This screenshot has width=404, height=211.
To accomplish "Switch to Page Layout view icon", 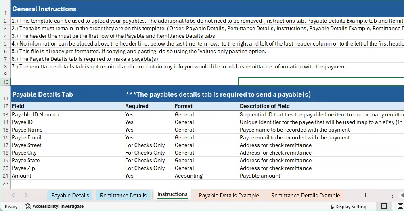I will click(x=400, y=206).
